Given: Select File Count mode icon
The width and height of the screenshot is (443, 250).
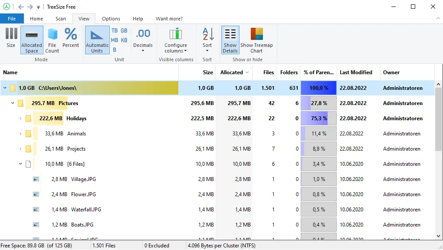Looking at the screenshot, I should [52, 39].
